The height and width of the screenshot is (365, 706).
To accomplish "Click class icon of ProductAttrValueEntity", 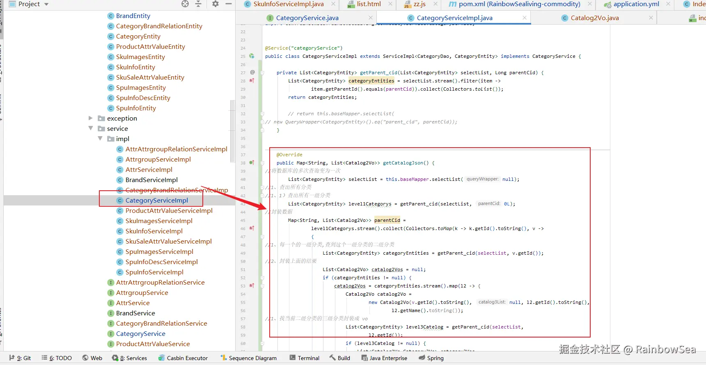I will click(x=110, y=46).
